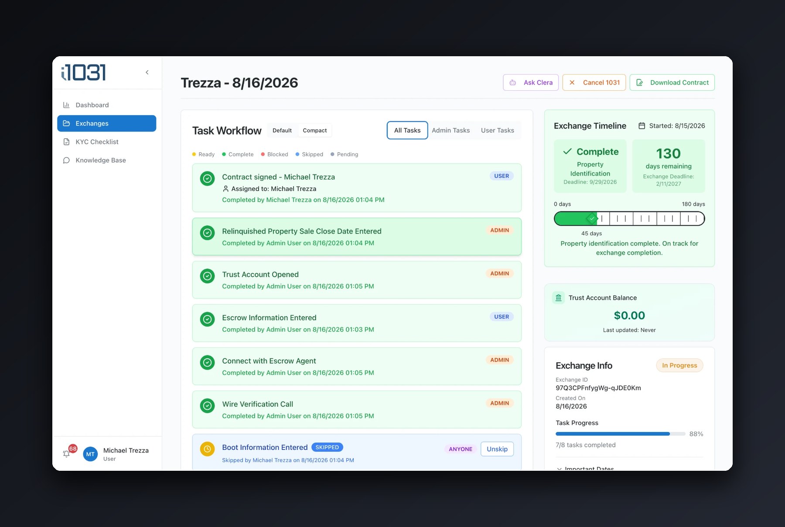
Task: Click the ANYONE role tag
Action: 461,449
